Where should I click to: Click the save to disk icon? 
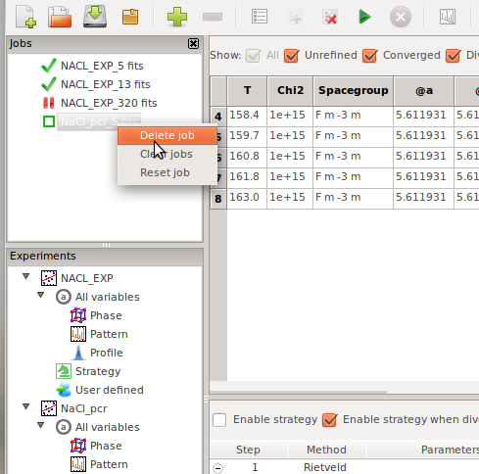point(95,17)
